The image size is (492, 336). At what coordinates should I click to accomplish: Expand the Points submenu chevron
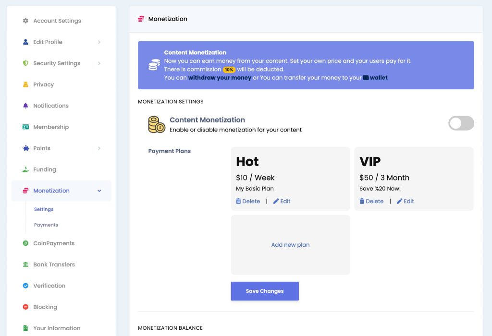pos(99,148)
